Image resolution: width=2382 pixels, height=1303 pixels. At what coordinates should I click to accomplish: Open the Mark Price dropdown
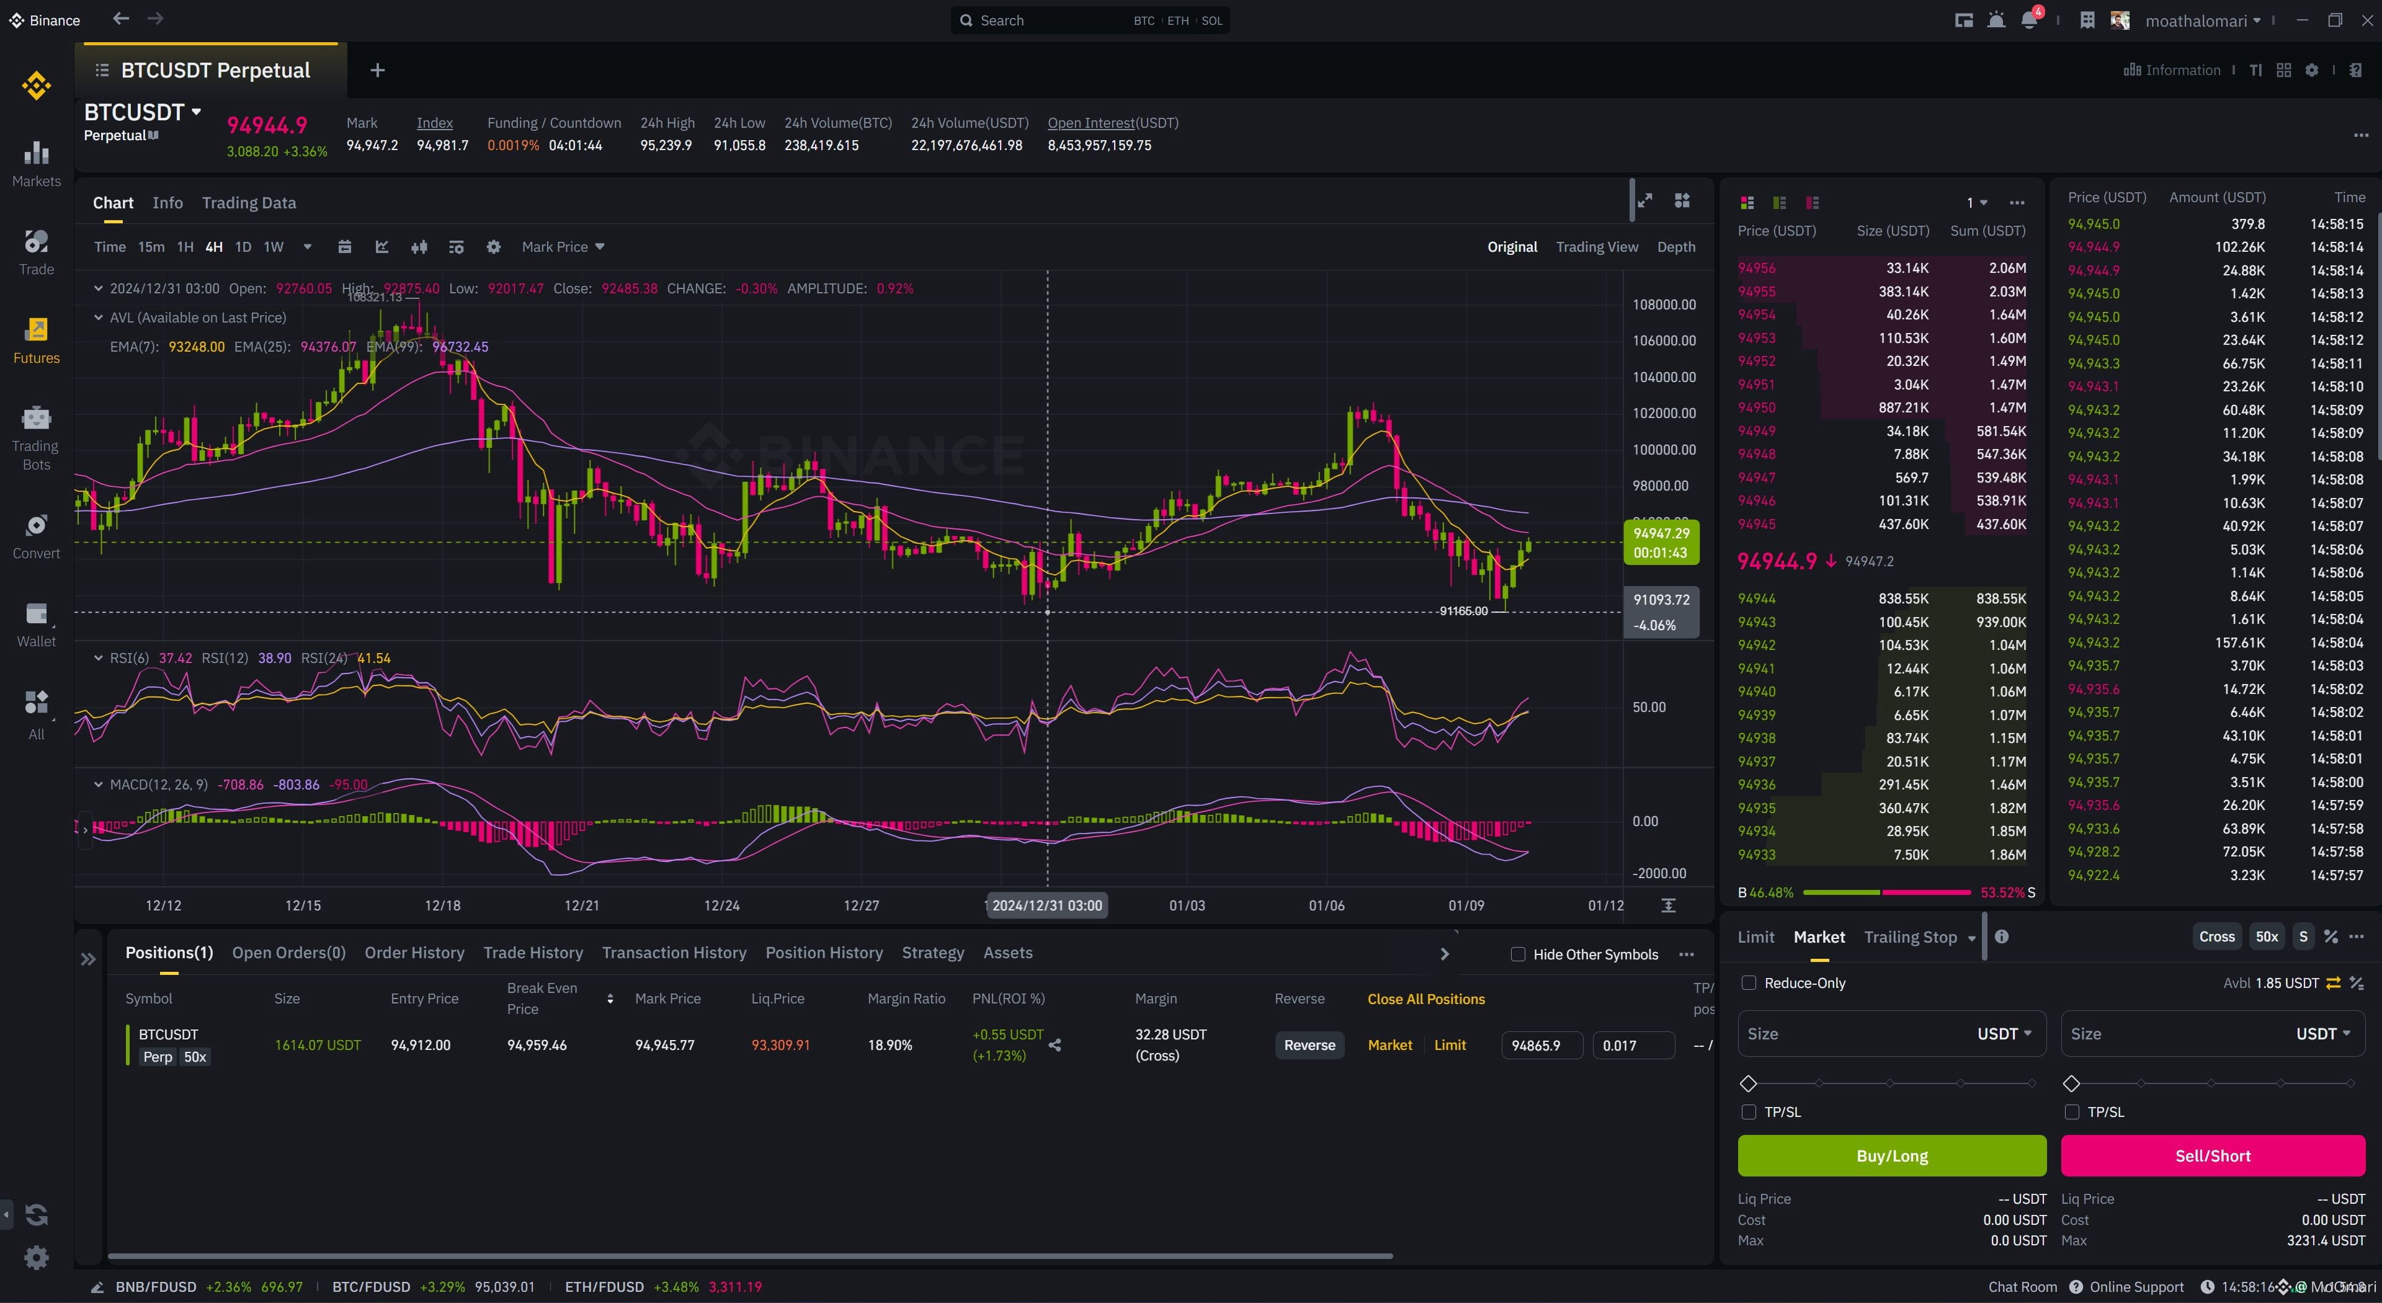[x=563, y=247]
